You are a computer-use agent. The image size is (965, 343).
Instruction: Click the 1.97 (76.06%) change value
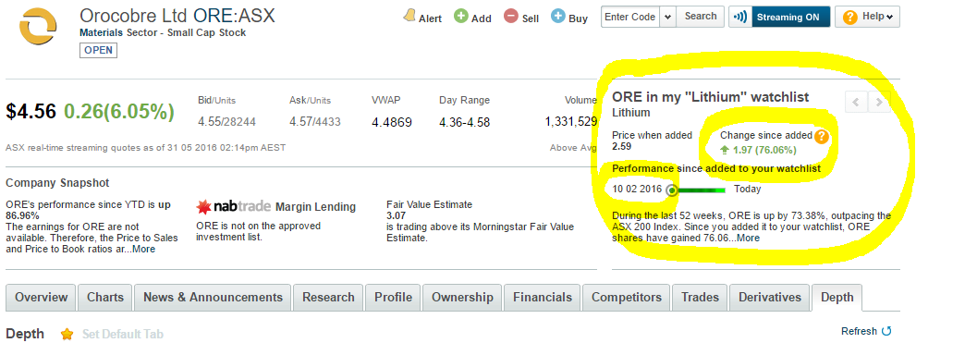pyautogui.click(x=763, y=150)
